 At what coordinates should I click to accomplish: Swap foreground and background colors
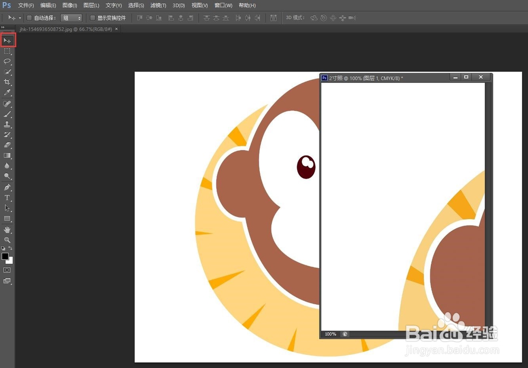click(x=11, y=248)
